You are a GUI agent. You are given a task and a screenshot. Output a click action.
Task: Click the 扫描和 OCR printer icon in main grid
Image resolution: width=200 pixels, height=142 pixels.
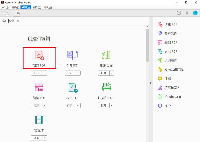tap(106, 87)
